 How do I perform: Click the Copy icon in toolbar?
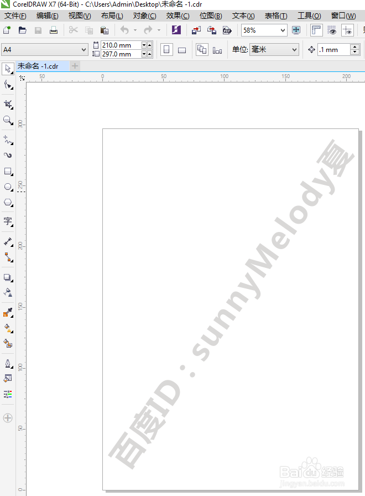click(89, 30)
